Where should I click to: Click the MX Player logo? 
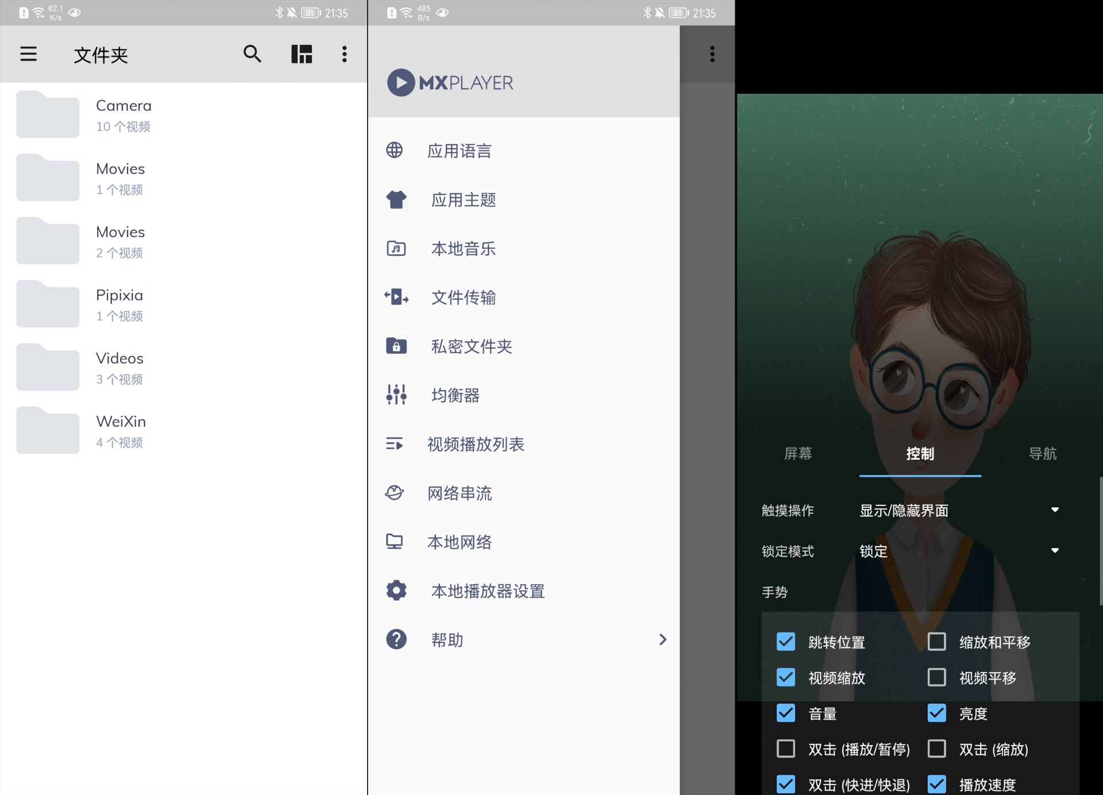450,83
